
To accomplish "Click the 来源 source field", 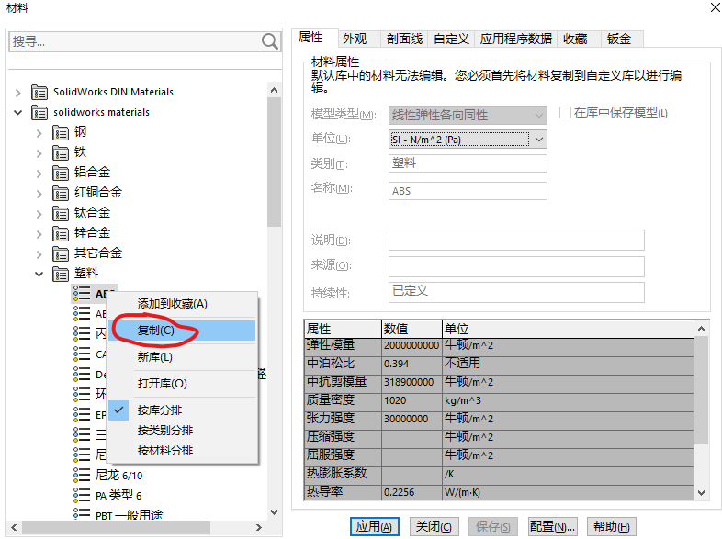I will click(516, 266).
